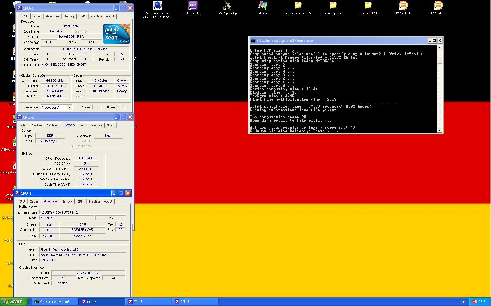Viewport: 491px width, 306px height.
Task: Switch to Mainboard tab in top CPU-Z window
Action: (53, 16)
